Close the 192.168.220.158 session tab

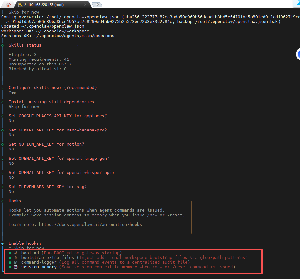coord(85,5)
